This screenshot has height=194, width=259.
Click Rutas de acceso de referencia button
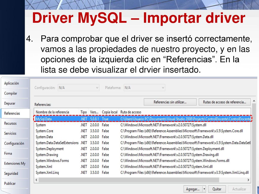coord(225,102)
